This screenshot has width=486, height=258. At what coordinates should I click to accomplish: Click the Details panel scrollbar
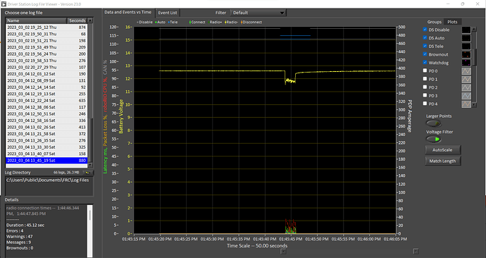(90, 231)
